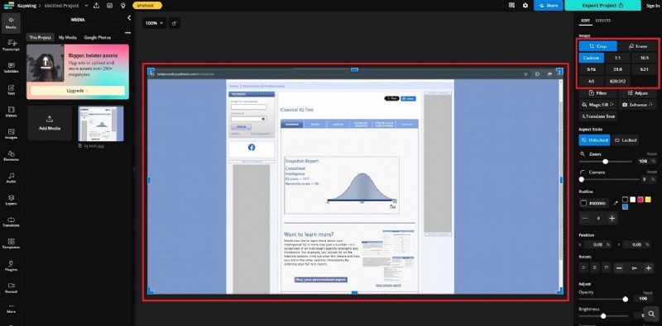Select the Crop image mode
The image size is (662, 326).
coord(597,46)
